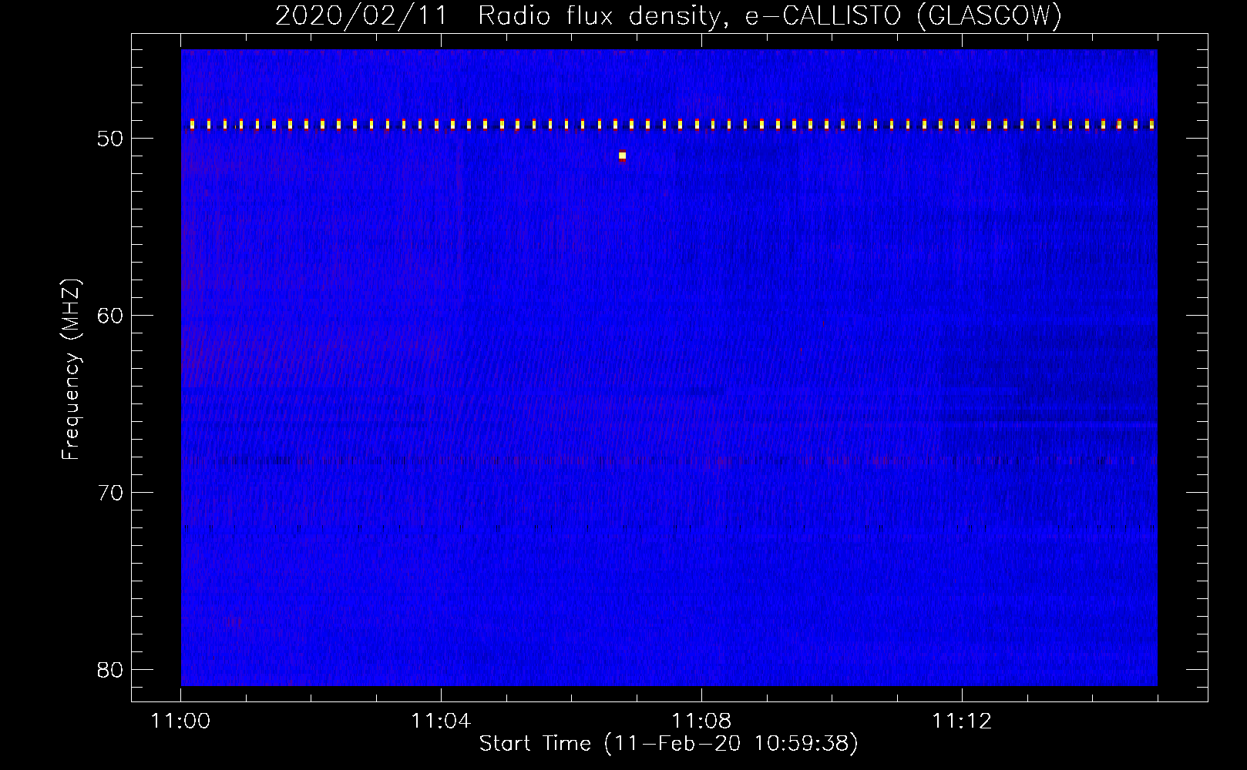Click the '70' frequency tick label

tap(111, 493)
